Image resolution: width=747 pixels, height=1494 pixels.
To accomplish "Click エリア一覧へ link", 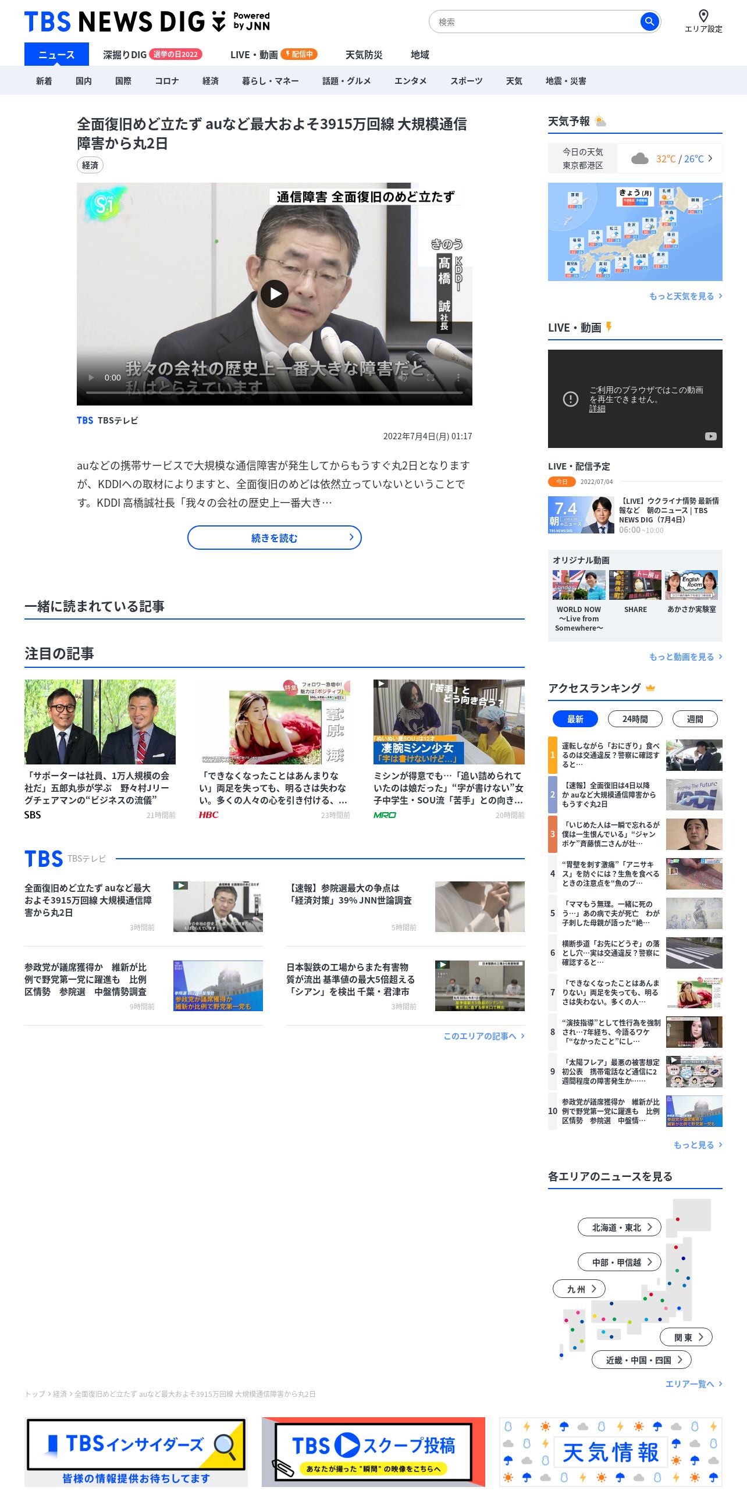I will pos(693,1384).
